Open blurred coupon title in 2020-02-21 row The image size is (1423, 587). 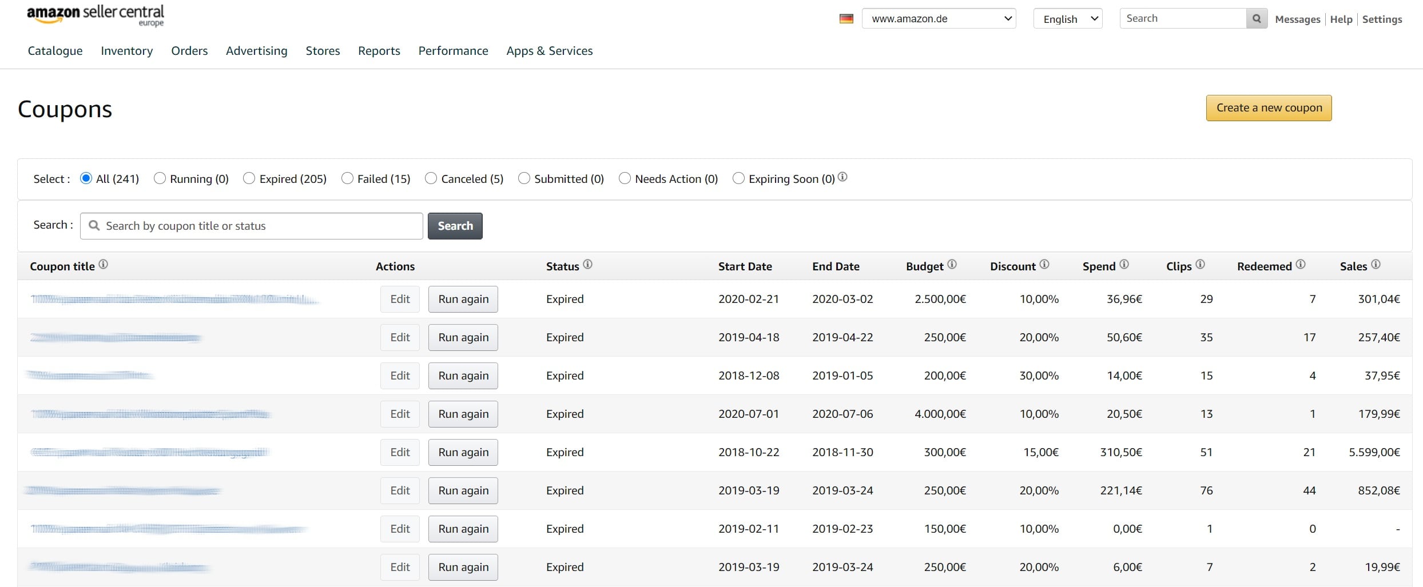[x=174, y=299]
